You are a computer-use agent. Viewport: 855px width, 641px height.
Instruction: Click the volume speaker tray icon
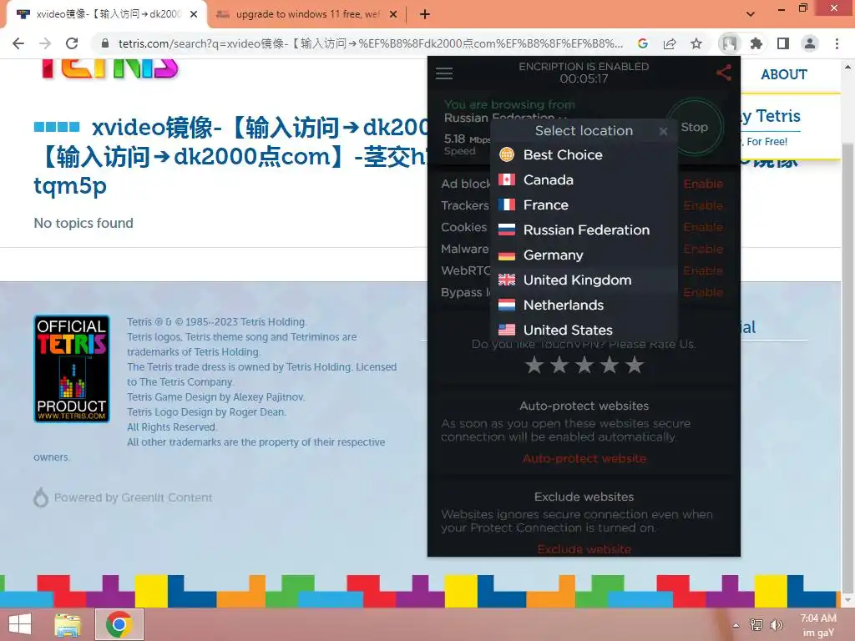[777, 624]
